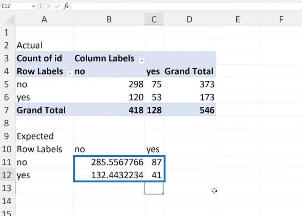Select row 6 header
Viewport: 302px width, 216px height.
point(7,97)
